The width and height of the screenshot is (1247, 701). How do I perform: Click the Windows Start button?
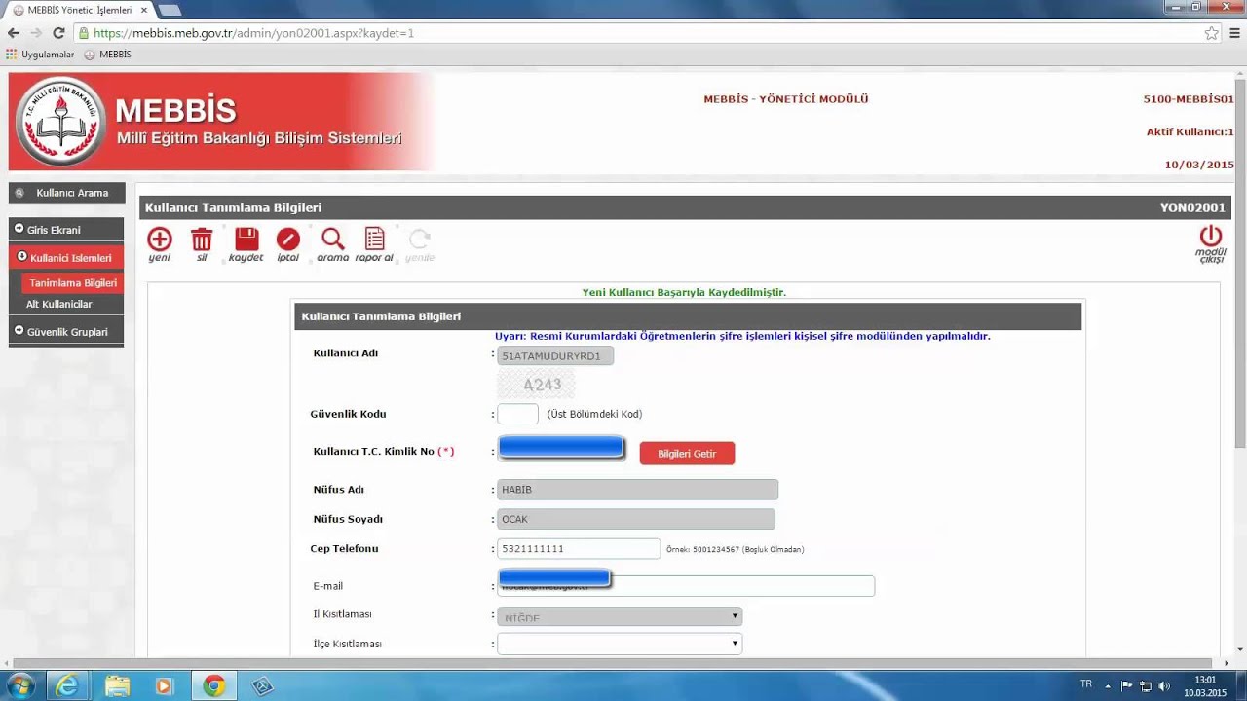click(x=19, y=685)
